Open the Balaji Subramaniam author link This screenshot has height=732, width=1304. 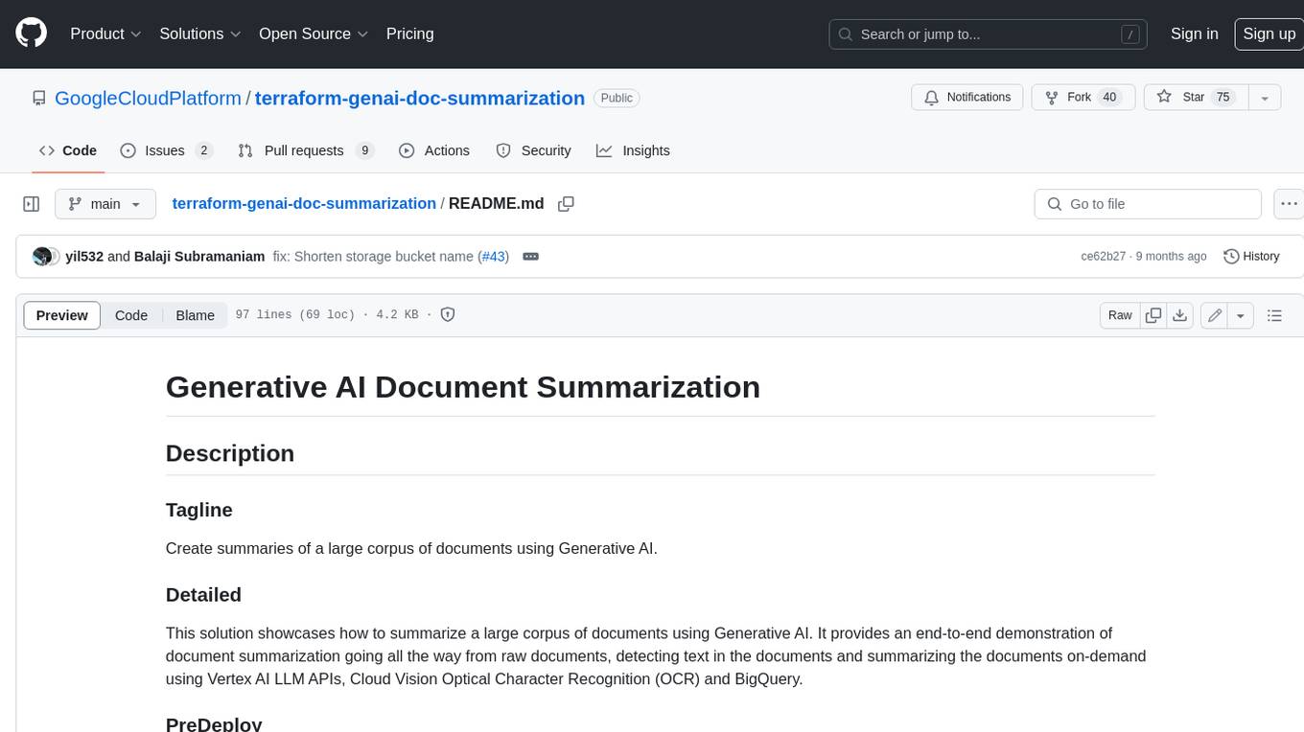tap(199, 256)
